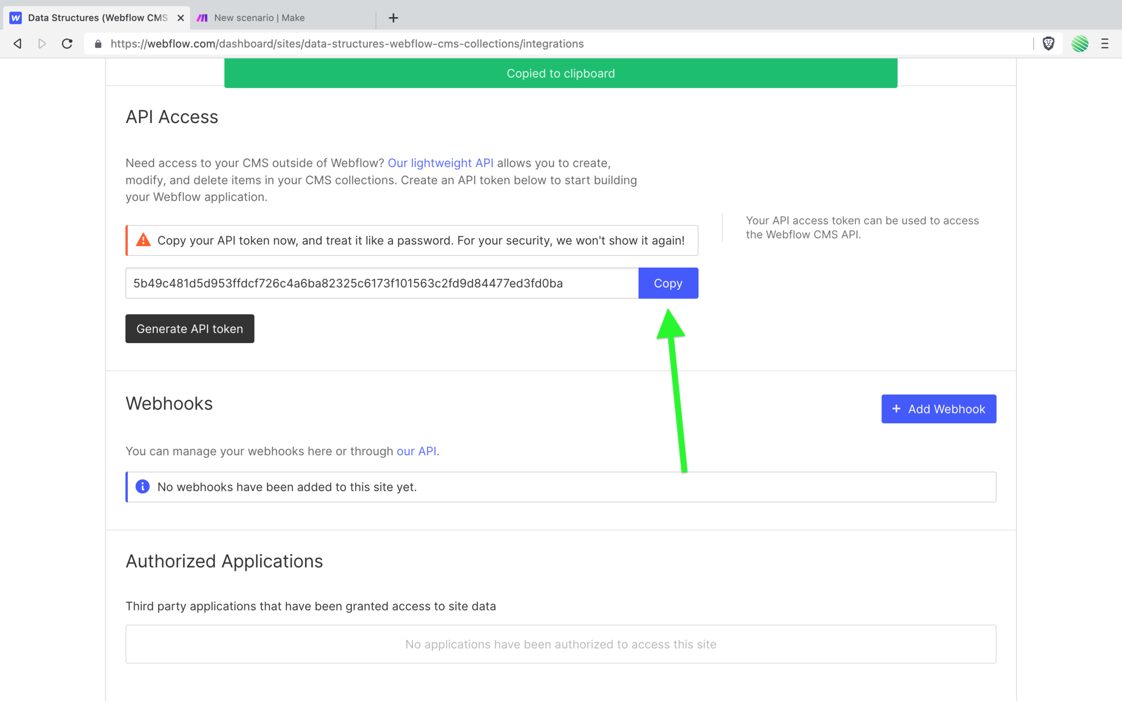This screenshot has height=701, width=1122.
Task: Click 'Copy your API token now' warning text
Action: click(x=421, y=240)
